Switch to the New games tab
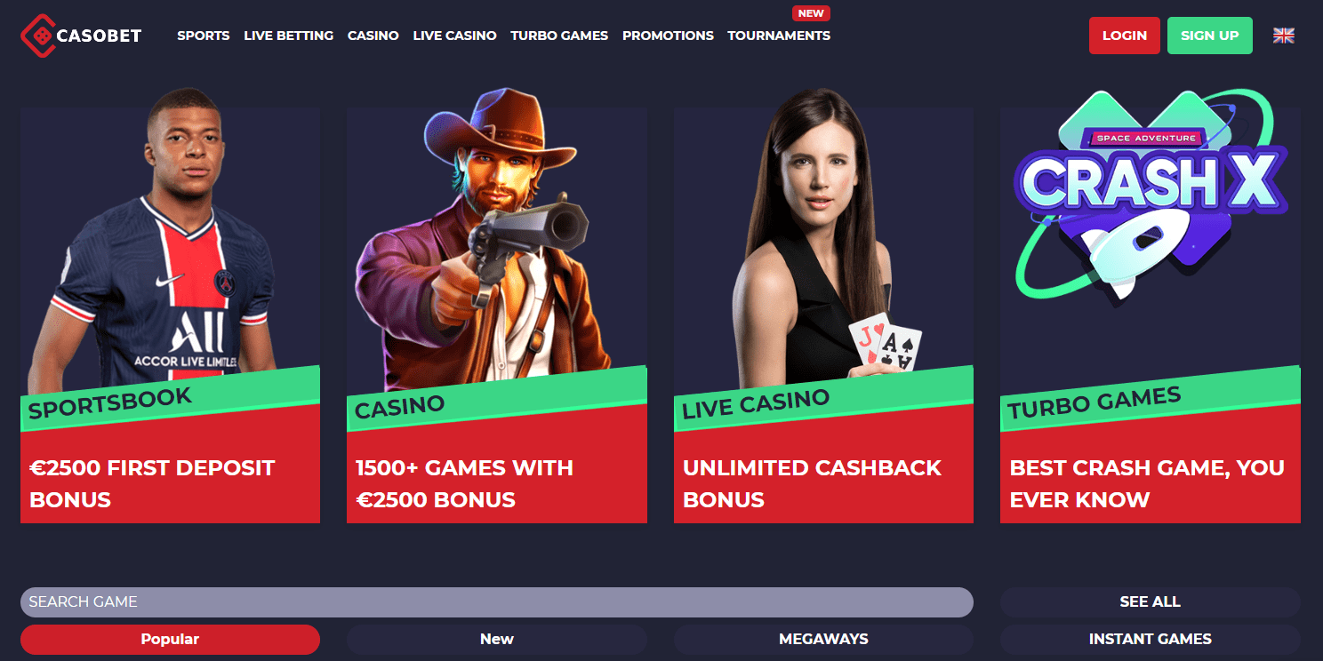Screen dimensions: 1323x661 [x=497, y=640]
